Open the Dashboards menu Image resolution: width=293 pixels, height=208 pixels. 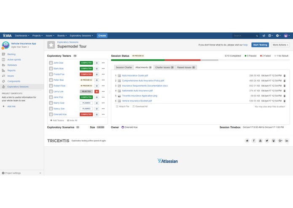[x=22, y=36]
